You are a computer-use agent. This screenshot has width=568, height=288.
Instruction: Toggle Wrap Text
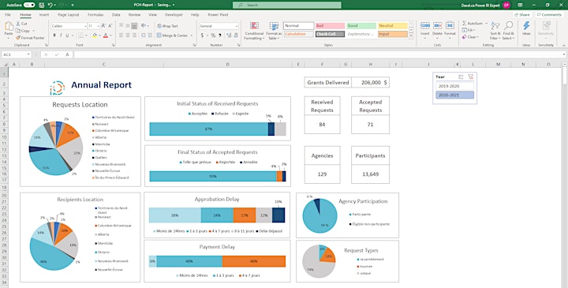[x=167, y=26]
